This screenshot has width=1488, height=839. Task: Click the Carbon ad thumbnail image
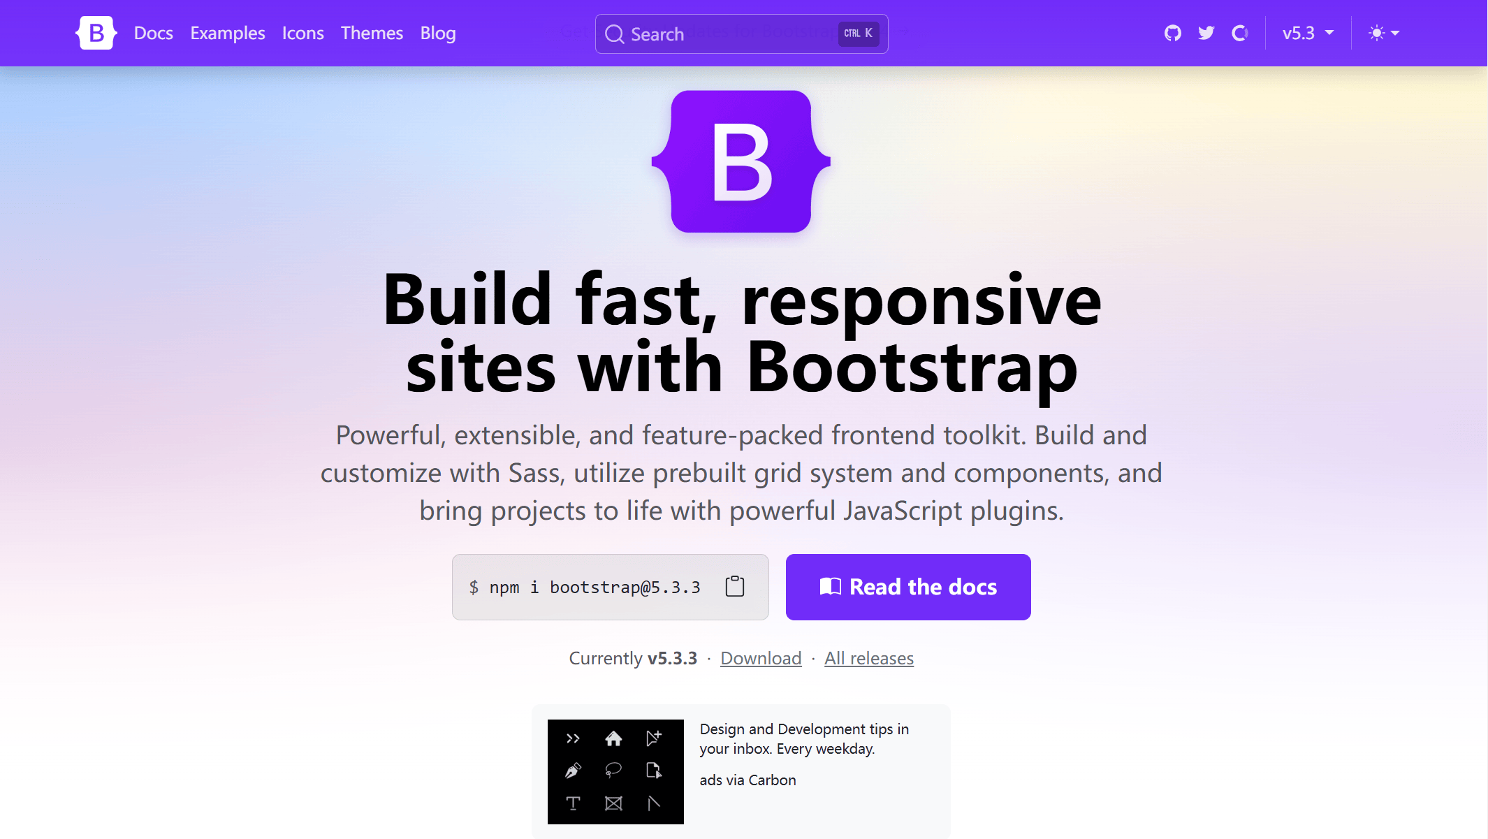pos(615,771)
